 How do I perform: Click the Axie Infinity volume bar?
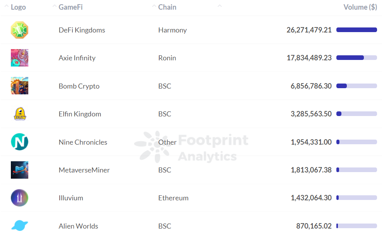coord(357,58)
